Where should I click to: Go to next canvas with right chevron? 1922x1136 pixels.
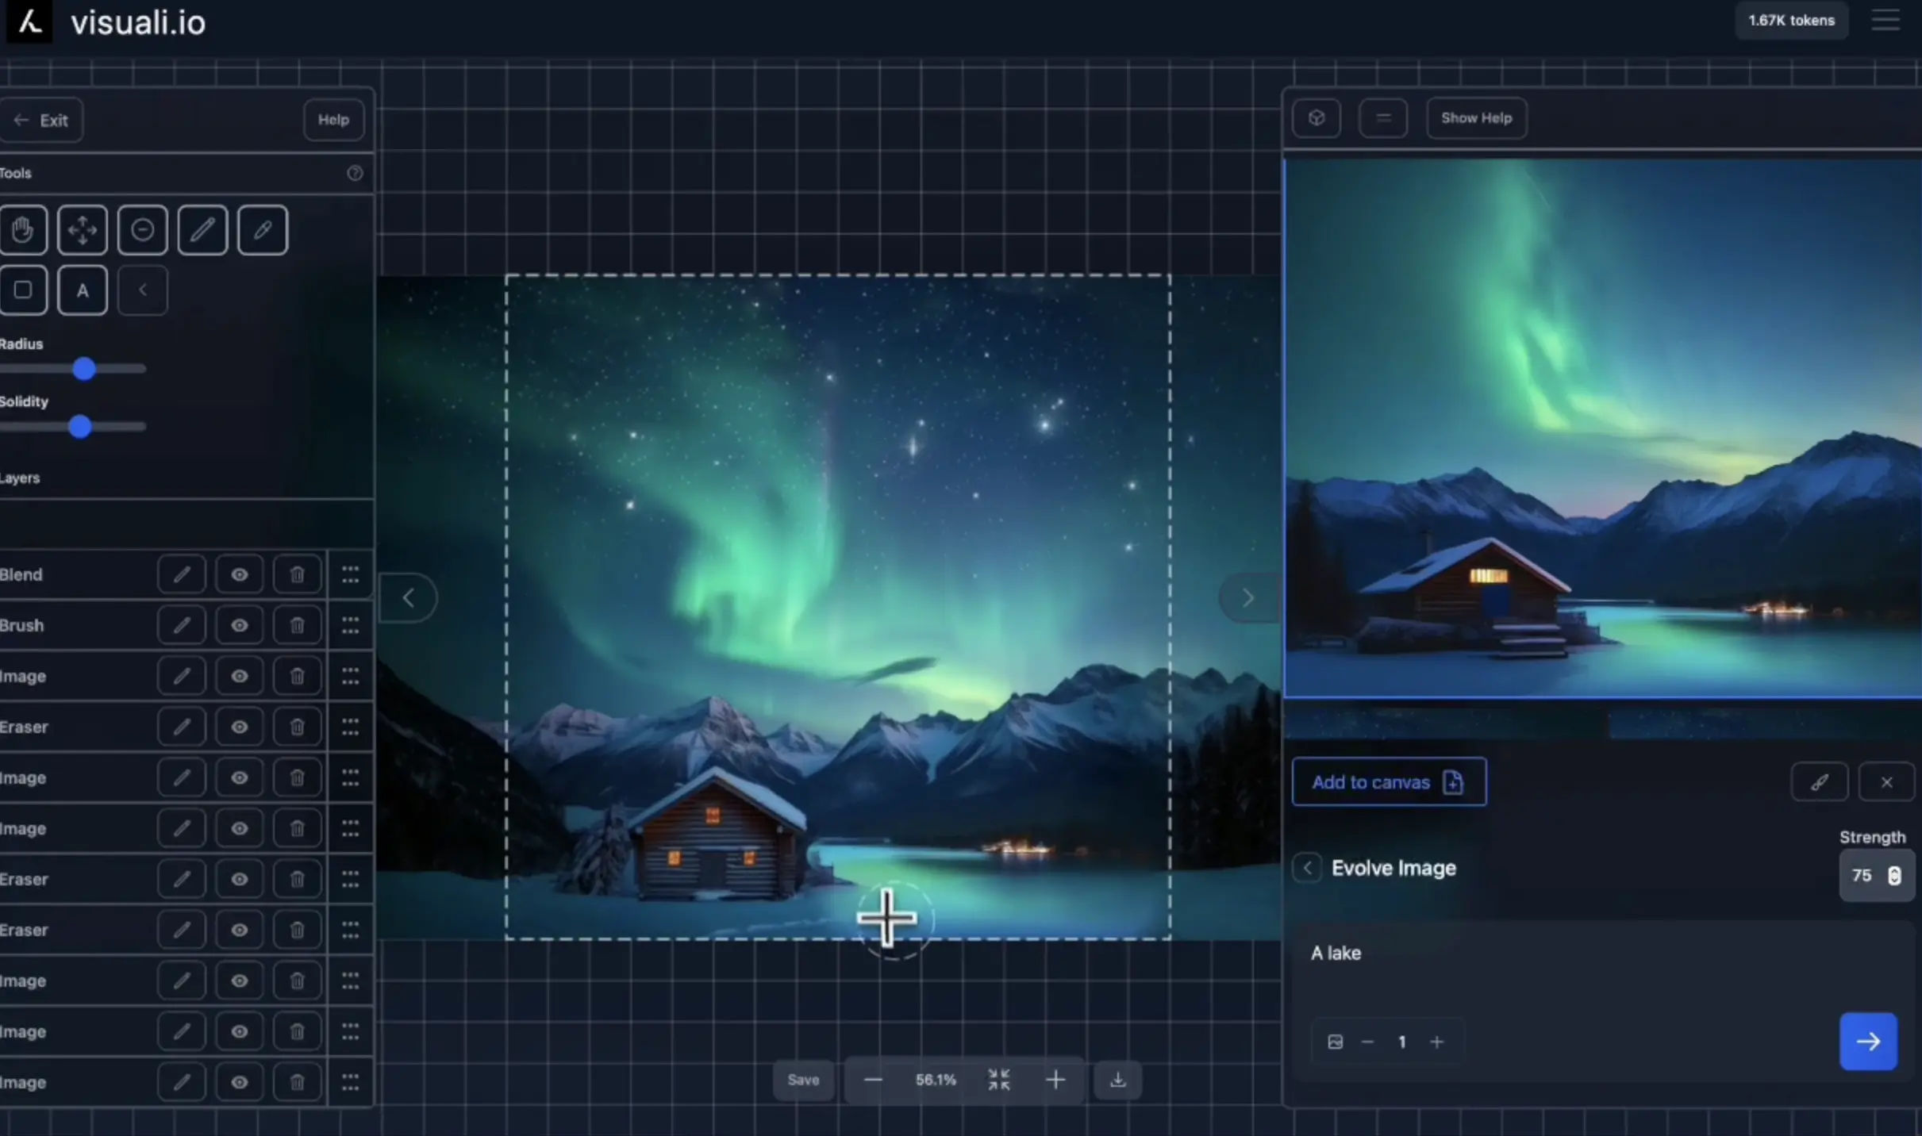pyautogui.click(x=1247, y=597)
